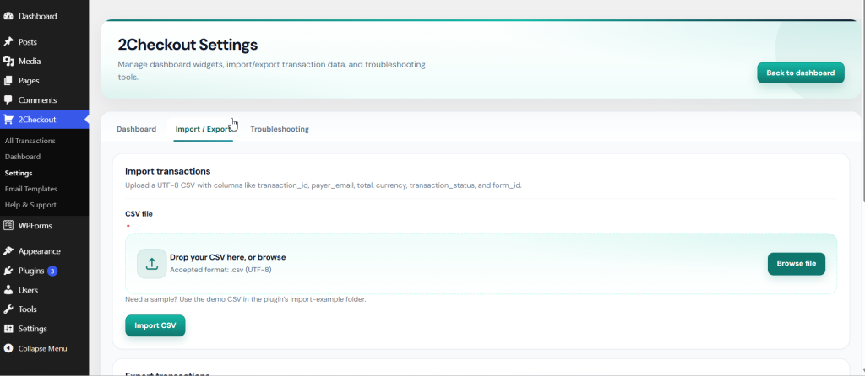The image size is (865, 376).
Task: Open the 2Checkout Dashboard submenu item
Action: pyautogui.click(x=23, y=157)
